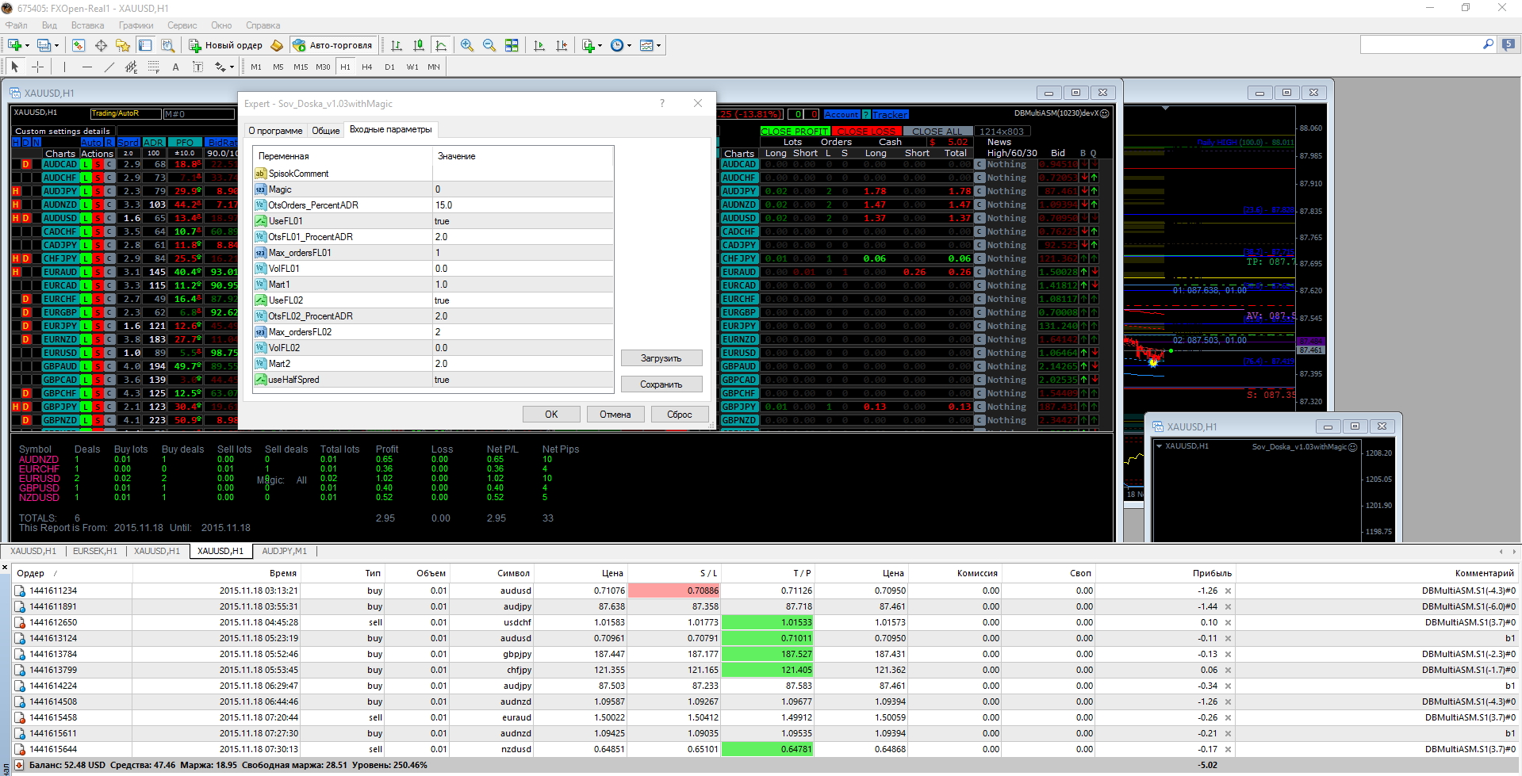Open the Графики menu
This screenshot has width=1522, height=776.
coord(136,25)
